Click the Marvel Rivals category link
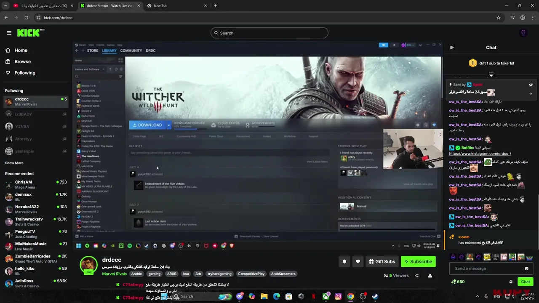Viewport: 539px width, 303px height. (x=114, y=274)
